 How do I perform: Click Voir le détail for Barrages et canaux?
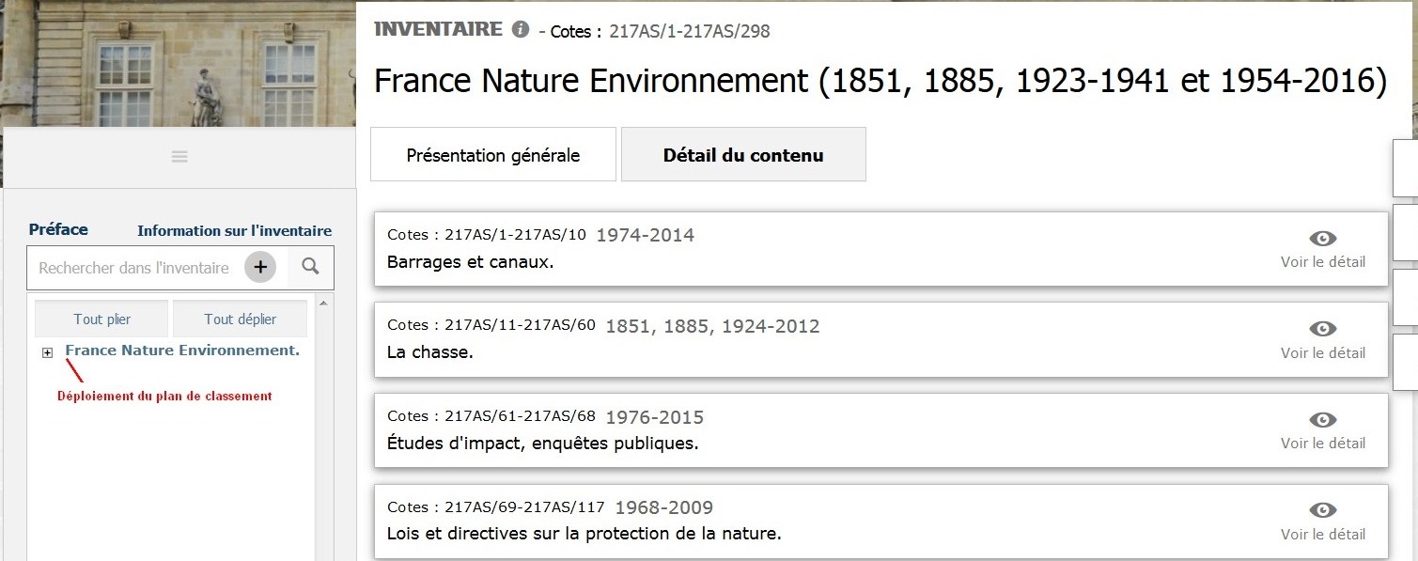pyautogui.click(x=1322, y=262)
